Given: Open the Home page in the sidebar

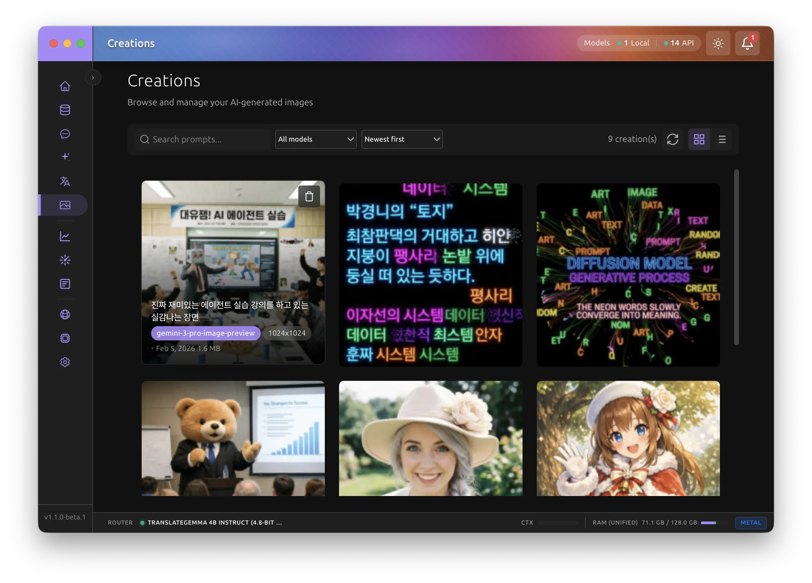Looking at the screenshot, I should point(65,86).
